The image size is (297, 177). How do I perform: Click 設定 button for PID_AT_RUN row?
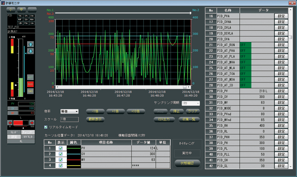tap(281, 45)
